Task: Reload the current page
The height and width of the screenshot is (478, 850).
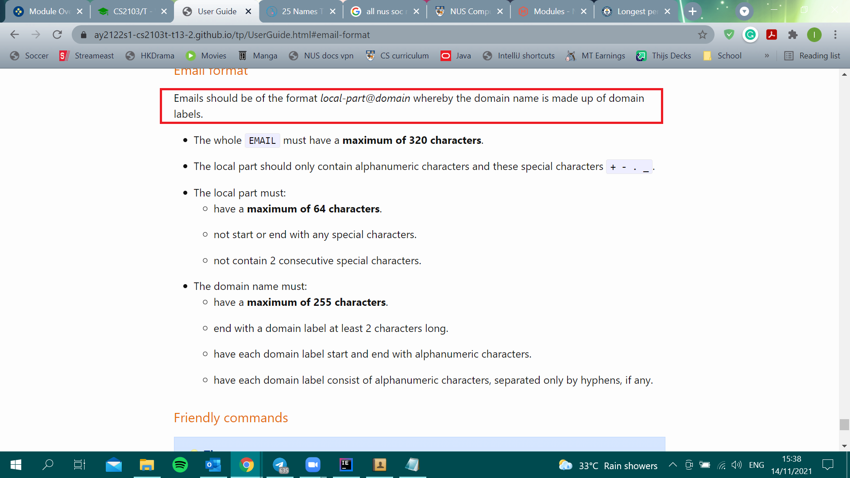Action: point(57,35)
